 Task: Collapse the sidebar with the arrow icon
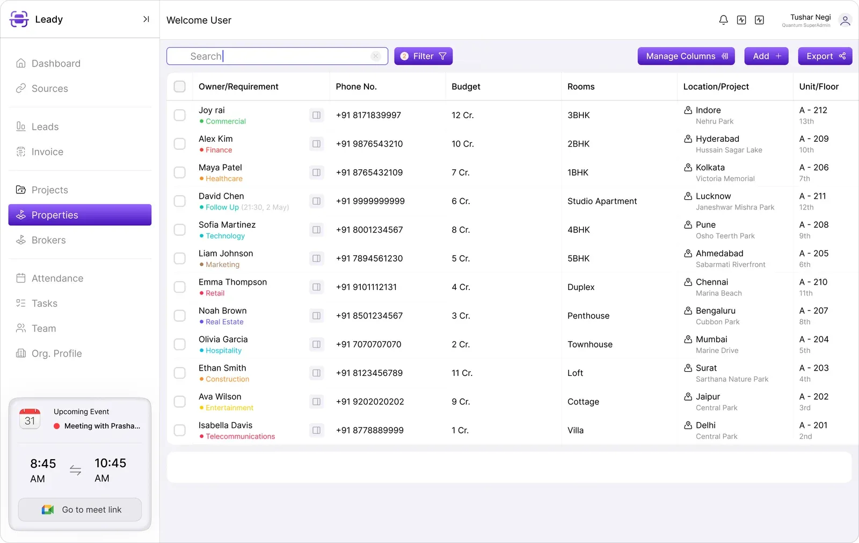pos(146,19)
